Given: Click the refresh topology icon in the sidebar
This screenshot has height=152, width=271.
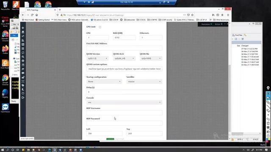Looking at the screenshot, I should pos(23,53).
